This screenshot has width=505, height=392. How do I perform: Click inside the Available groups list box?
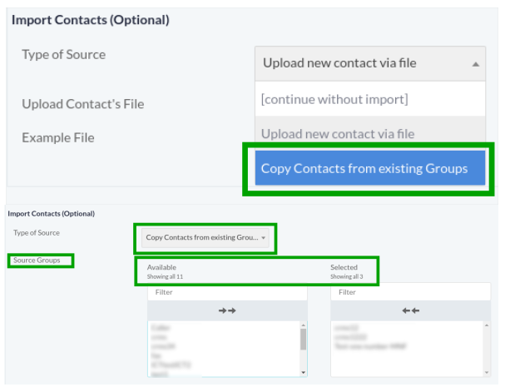pos(223,350)
